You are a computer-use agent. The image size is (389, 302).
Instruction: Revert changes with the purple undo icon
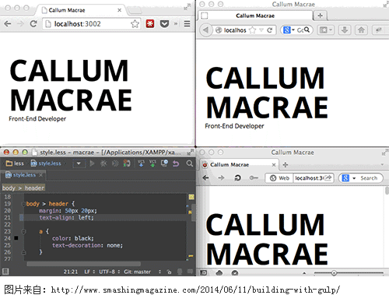point(176,163)
